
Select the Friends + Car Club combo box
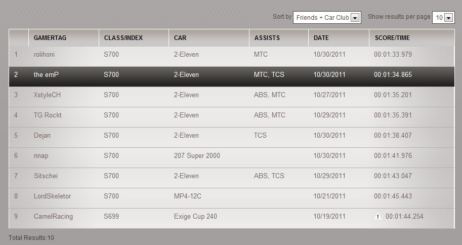click(x=327, y=18)
